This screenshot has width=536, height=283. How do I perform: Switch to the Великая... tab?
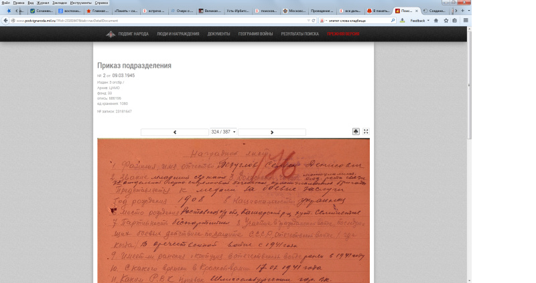[210, 11]
